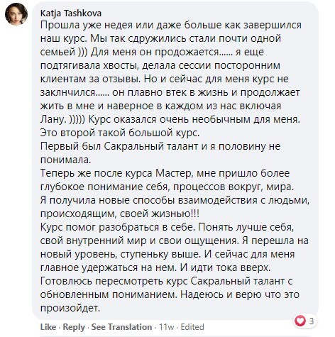This screenshot has width=335, height=337.
Task: Click the word 'Мастер' in the comment
Action: click(175, 173)
